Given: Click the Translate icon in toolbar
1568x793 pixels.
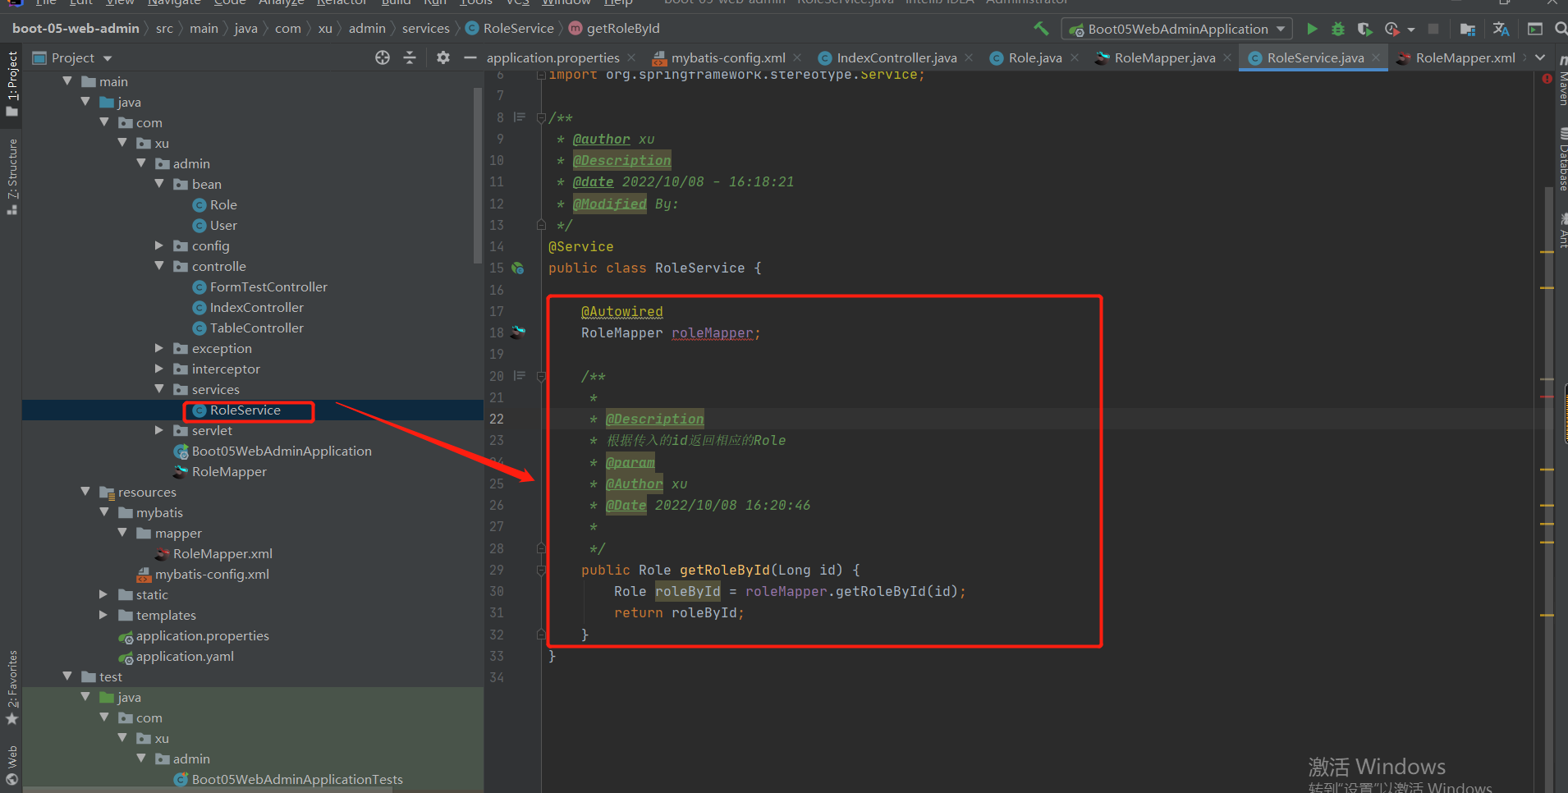Looking at the screenshot, I should click(x=1502, y=29).
